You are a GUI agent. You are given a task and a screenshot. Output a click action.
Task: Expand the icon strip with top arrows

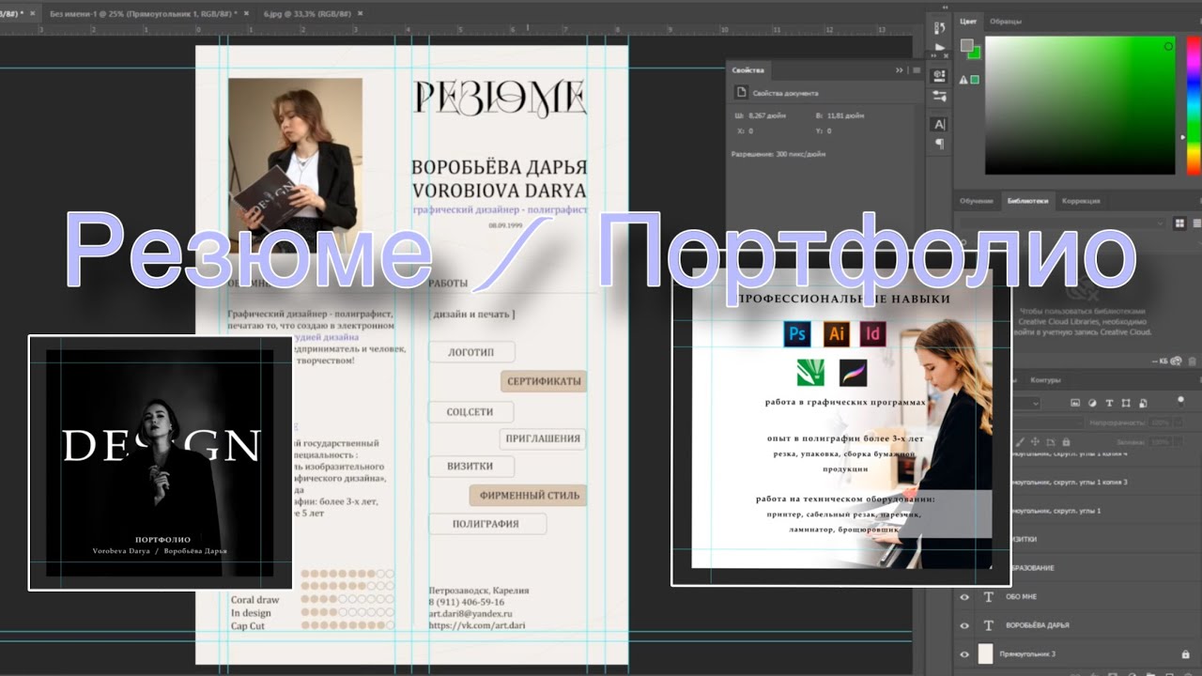[945, 8]
